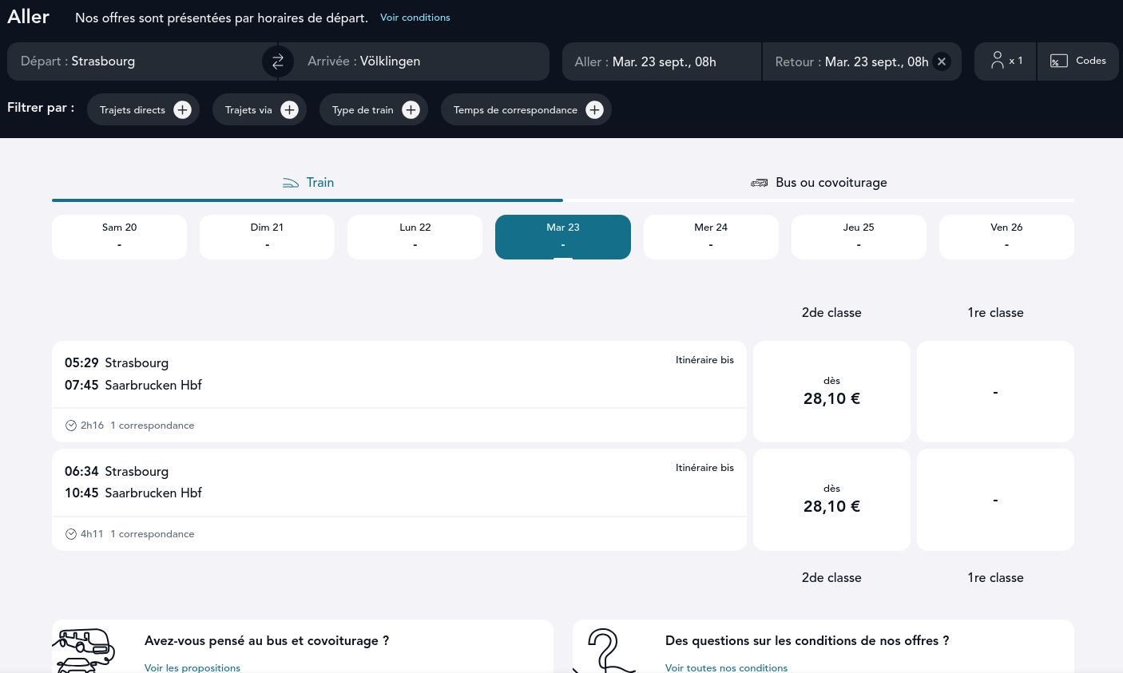Viewport: 1123px width, 673px height.
Task: Clear the return date with X icon
Action: [x=942, y=61]
